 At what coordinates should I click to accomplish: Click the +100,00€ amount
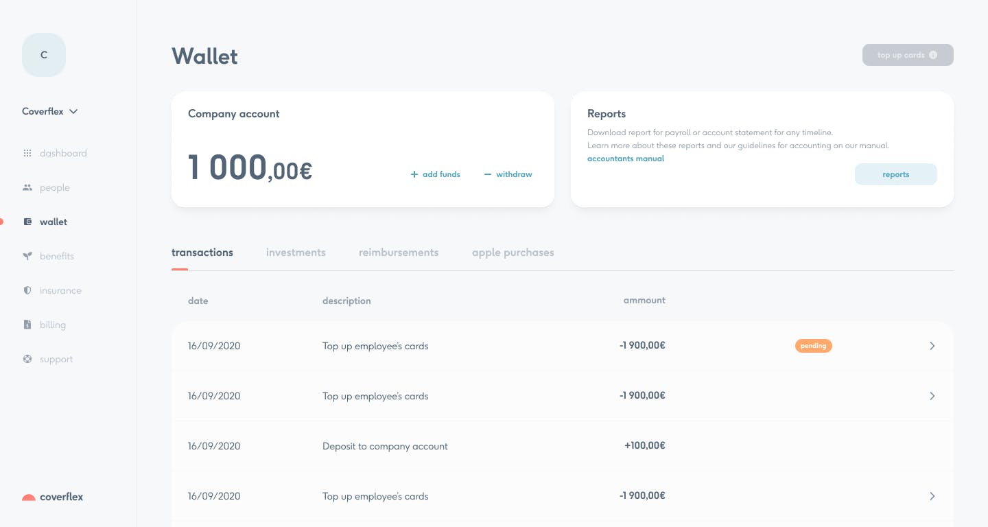click(645, 445)
